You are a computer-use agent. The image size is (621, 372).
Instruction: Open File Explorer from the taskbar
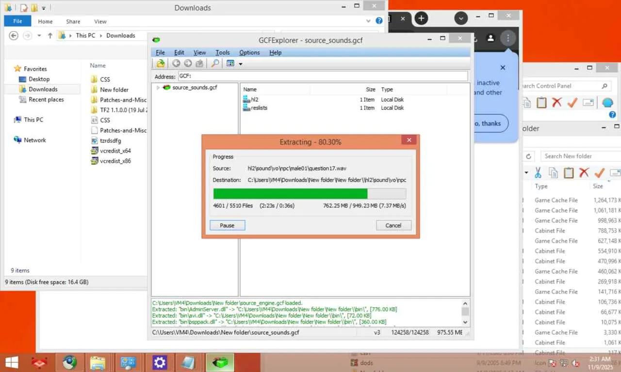(98, 362)
